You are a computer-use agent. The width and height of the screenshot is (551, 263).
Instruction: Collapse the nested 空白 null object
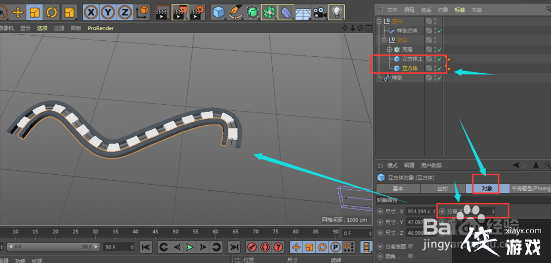point(384,40)
